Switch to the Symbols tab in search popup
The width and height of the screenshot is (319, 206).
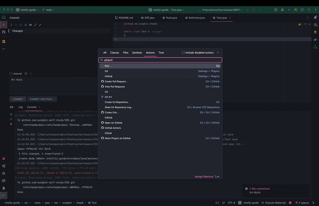click(137, 53)
